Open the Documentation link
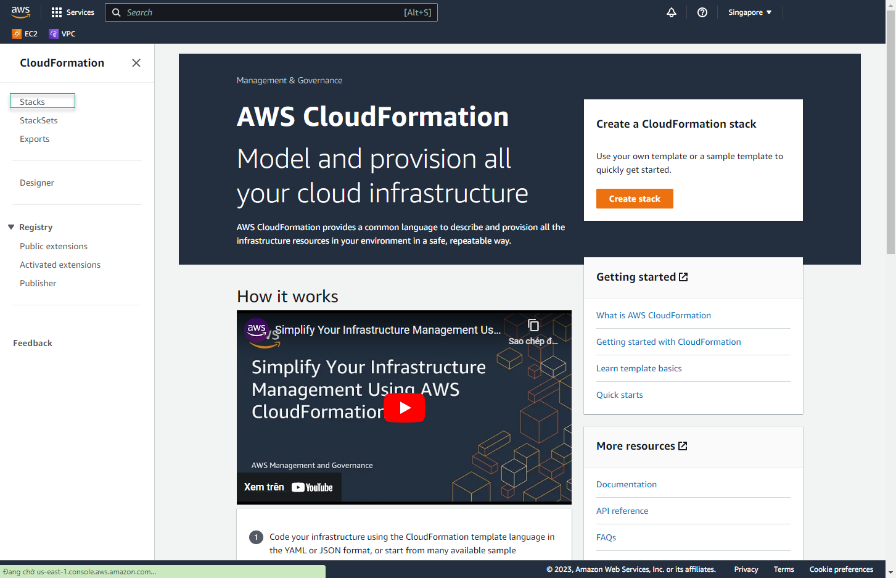Viewport: 896px width, 578px height. [627, 484]
